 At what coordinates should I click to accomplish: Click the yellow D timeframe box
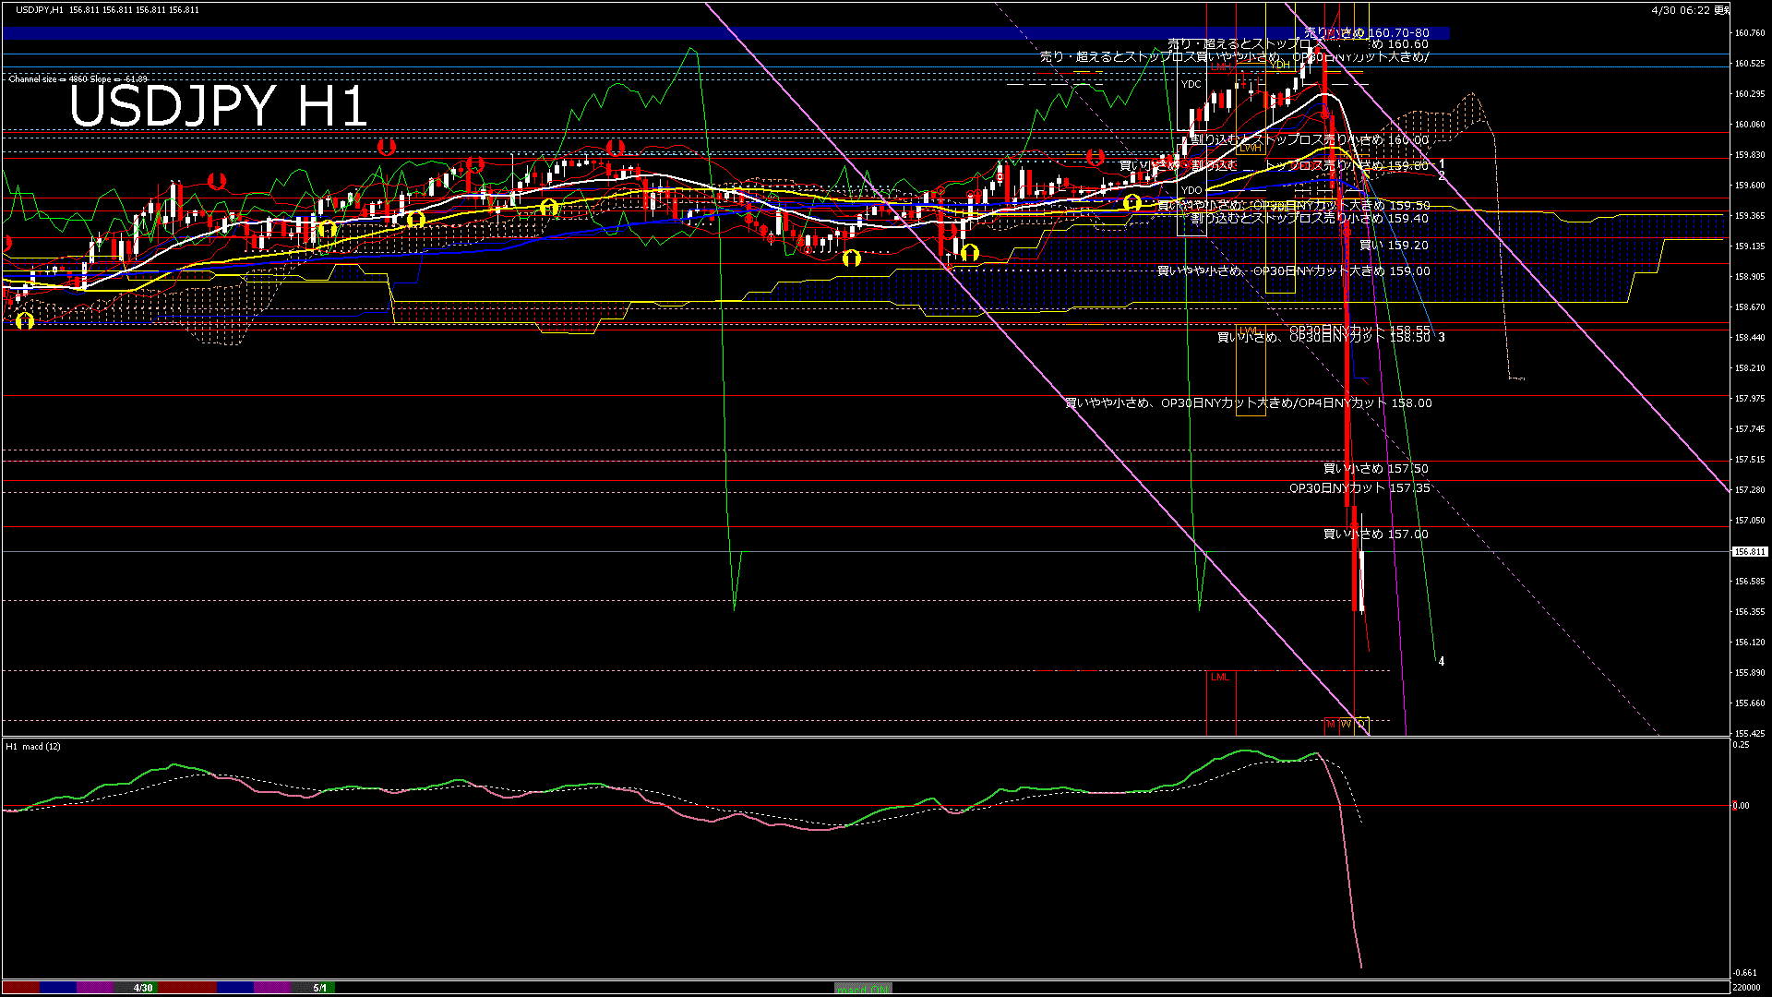pos(1361,725)
